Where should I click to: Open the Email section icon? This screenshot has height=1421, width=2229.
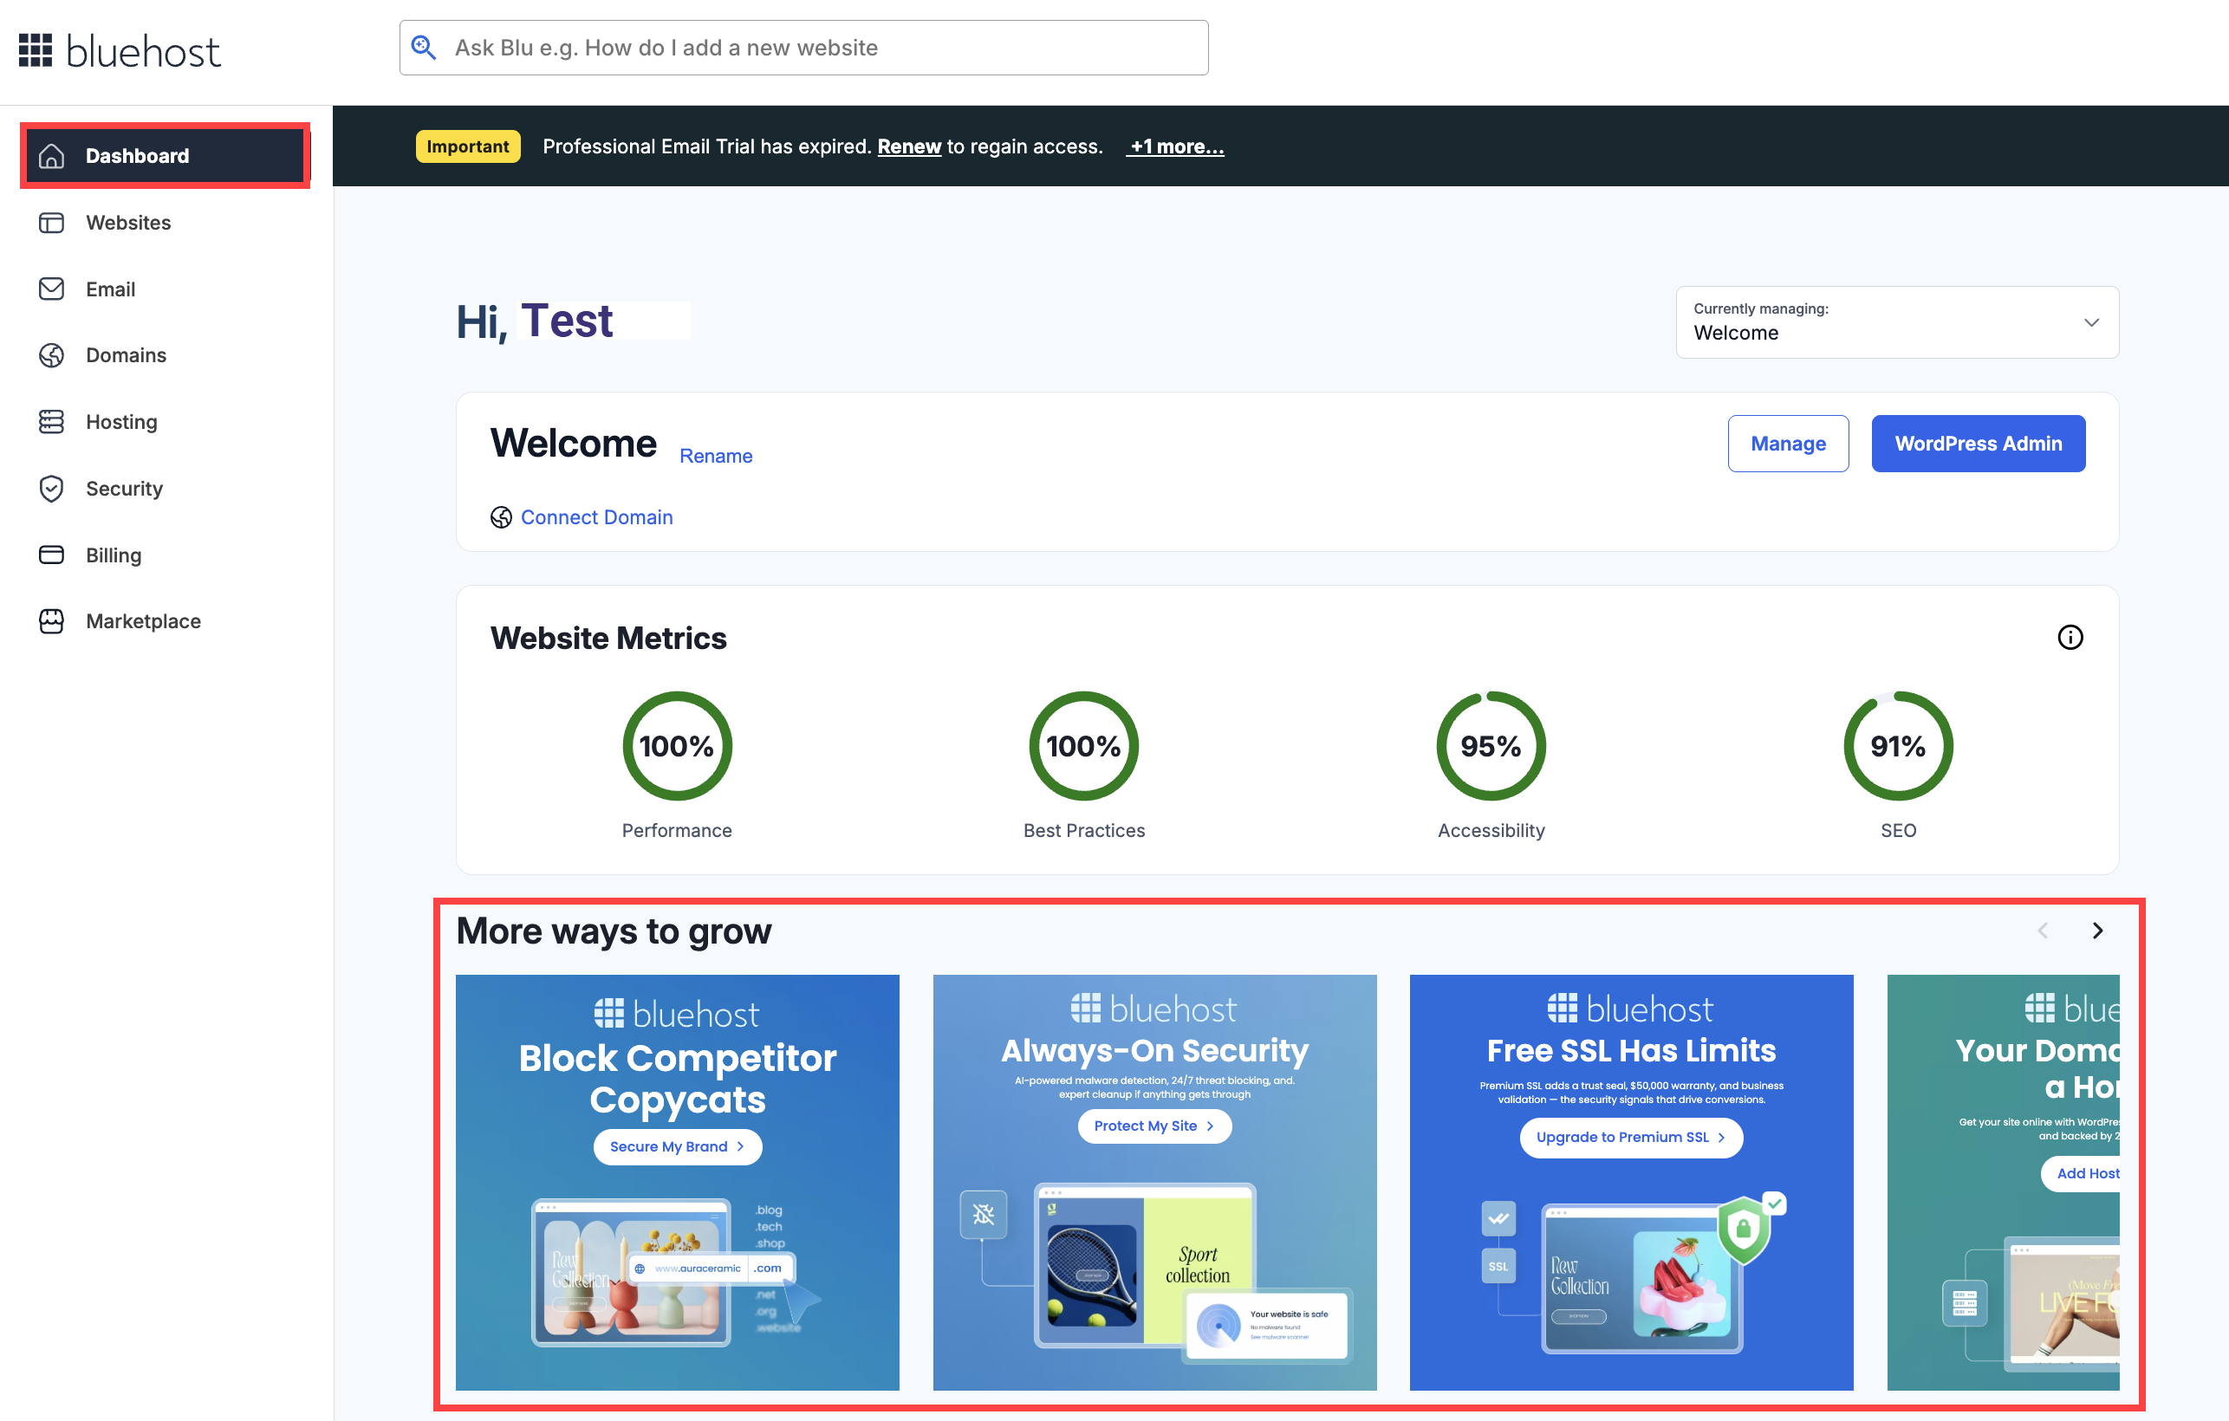pos(52,289)
